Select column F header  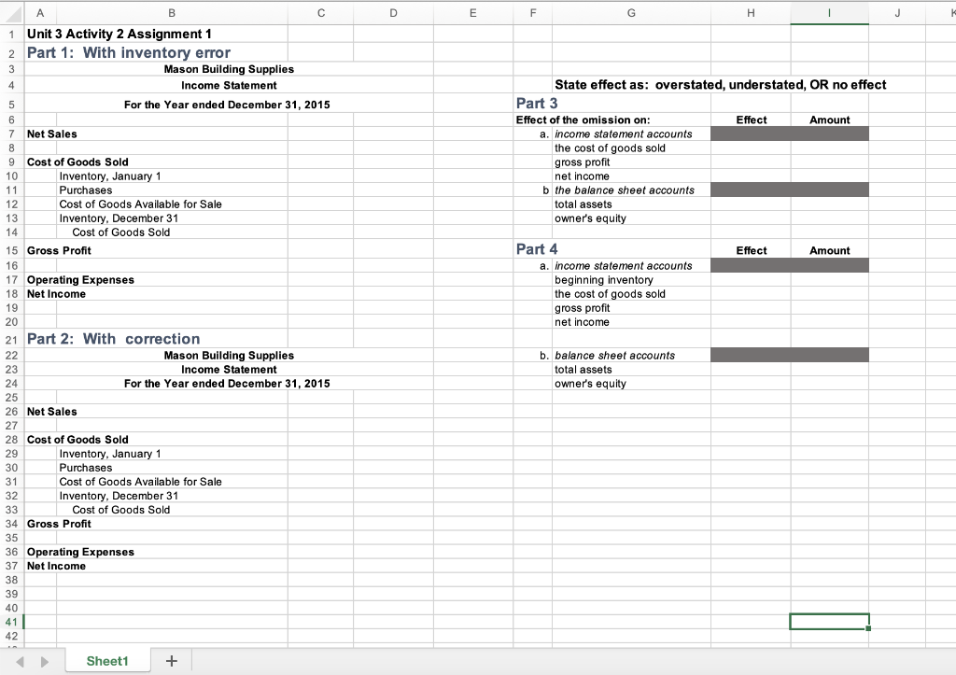(x=533, y=13)
